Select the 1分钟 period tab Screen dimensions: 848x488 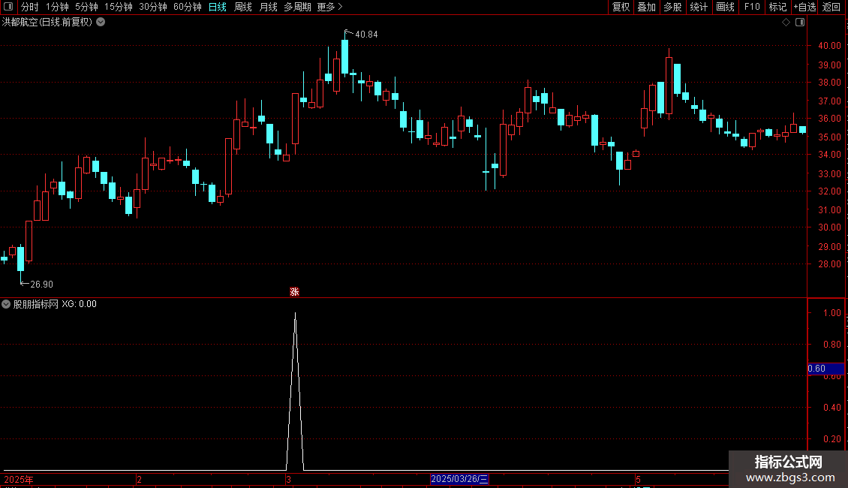tap(57, 7)
